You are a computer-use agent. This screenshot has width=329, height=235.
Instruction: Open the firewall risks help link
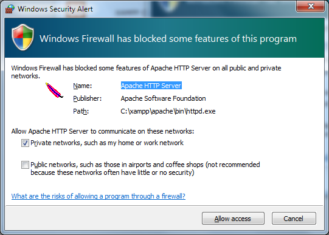[99, 196]
